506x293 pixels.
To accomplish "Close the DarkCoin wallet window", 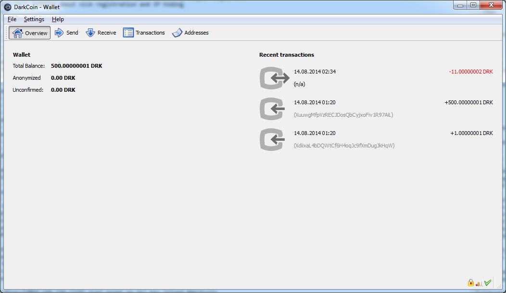I will point(491,5).
